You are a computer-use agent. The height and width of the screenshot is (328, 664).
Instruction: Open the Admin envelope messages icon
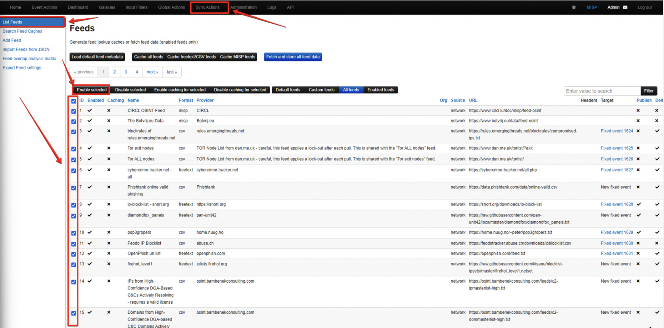[625, 7]
